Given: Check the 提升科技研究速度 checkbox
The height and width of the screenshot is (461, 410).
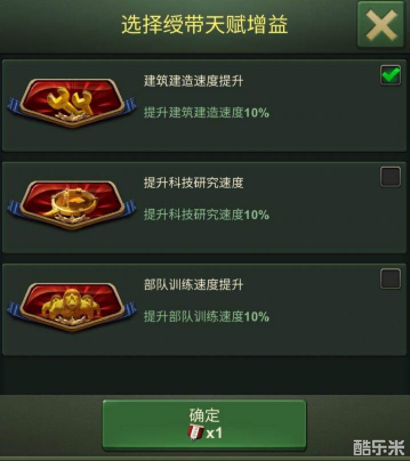Looking at the screenshot, I should pyautogui.click(x=390, y=177).
